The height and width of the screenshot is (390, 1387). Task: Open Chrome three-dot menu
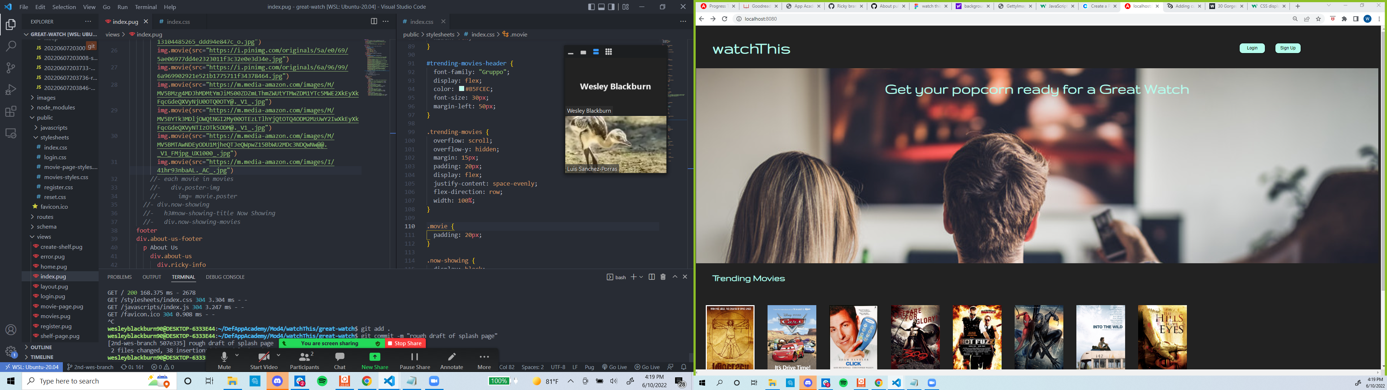[1379, 19]
